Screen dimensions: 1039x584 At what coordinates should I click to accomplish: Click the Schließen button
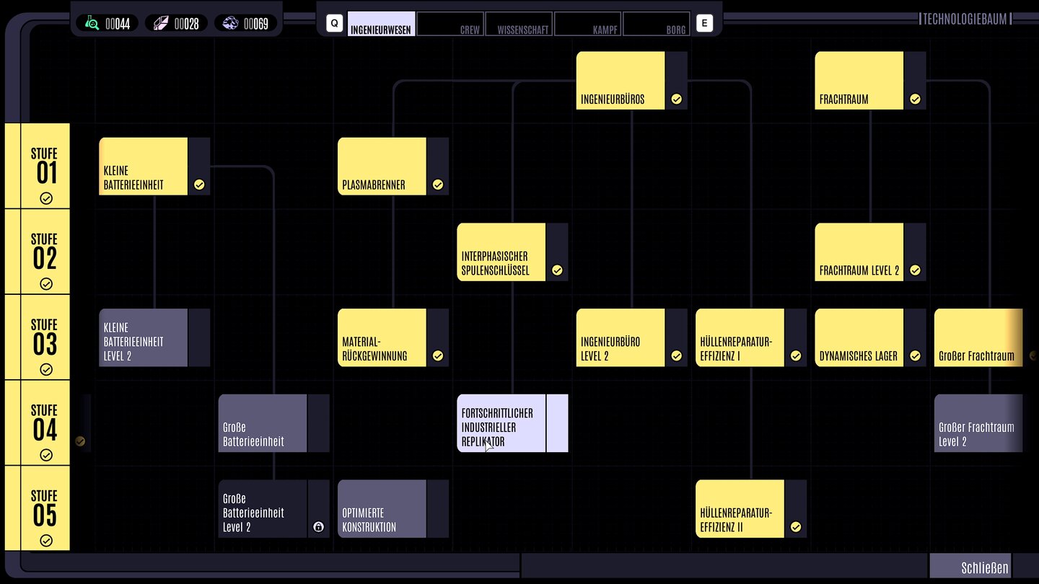[x=970, y=567]
